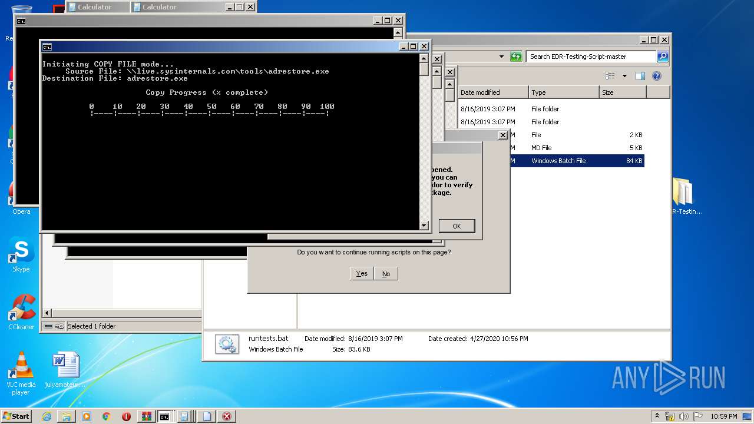Switch to WinRAR in the taskbar
This screenshot has width=754, height=424.
click(x=146, y=416)
